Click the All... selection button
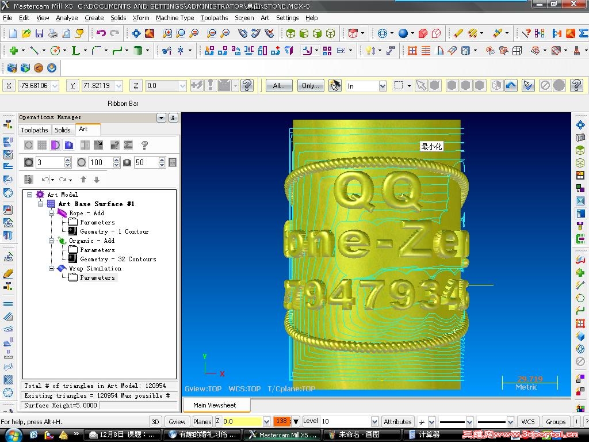Image resolution: width=589 pixels, height=442 pixels. pyautogui.click(x=279, y=86)
